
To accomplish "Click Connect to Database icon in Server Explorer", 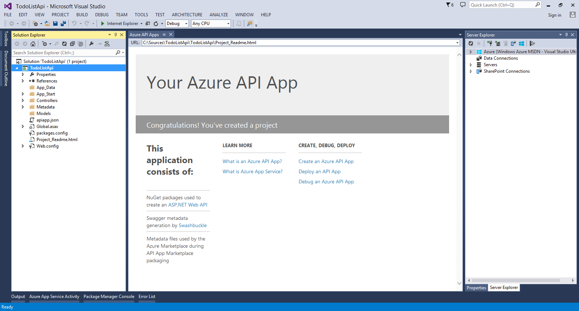I will 490,43.
